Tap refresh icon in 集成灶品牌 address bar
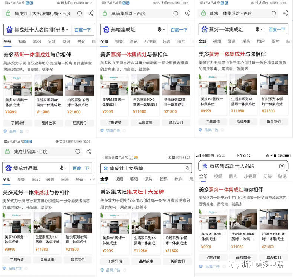Image resolution: width=293 pixels, height=277 pixels. (x=78, y=151)
